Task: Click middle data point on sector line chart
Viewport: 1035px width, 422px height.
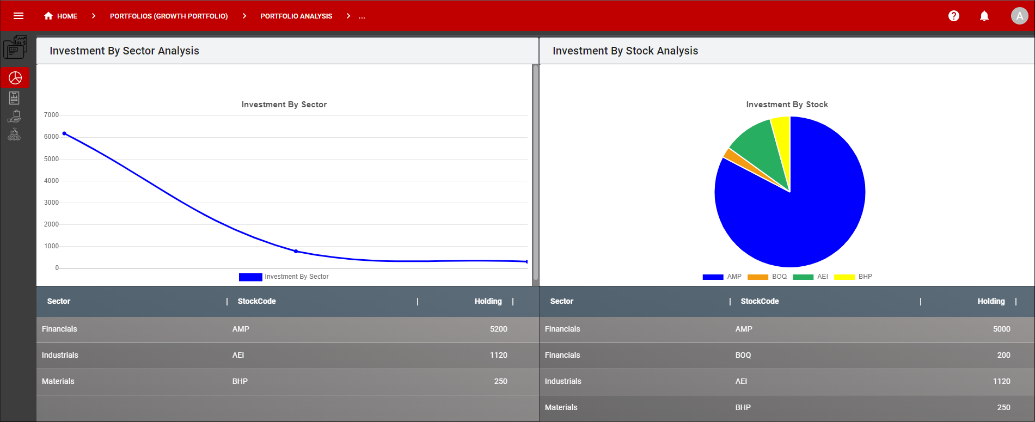Action: [x=296, y=251]
